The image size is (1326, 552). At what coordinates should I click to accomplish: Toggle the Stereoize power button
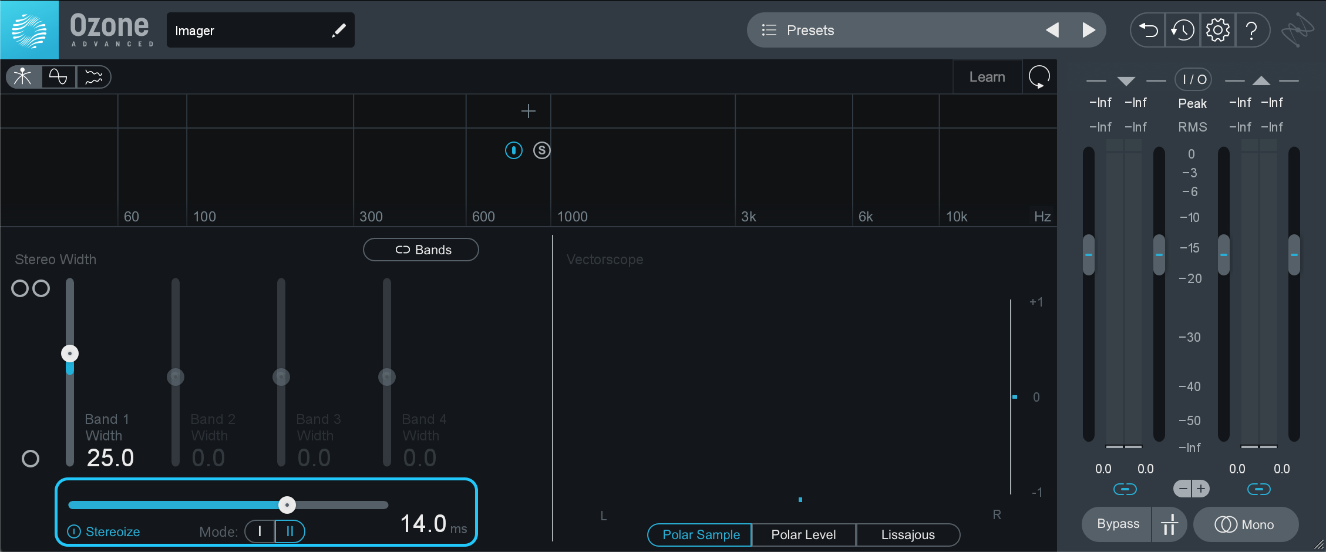click(x=74, y=531)
